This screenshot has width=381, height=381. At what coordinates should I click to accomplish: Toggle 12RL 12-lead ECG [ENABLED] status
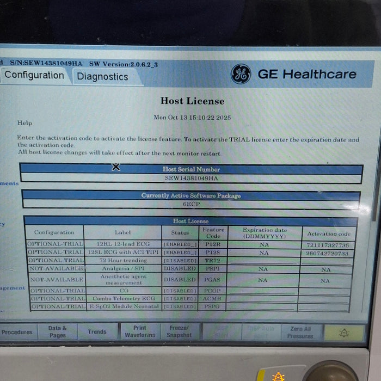coord(180,244)
